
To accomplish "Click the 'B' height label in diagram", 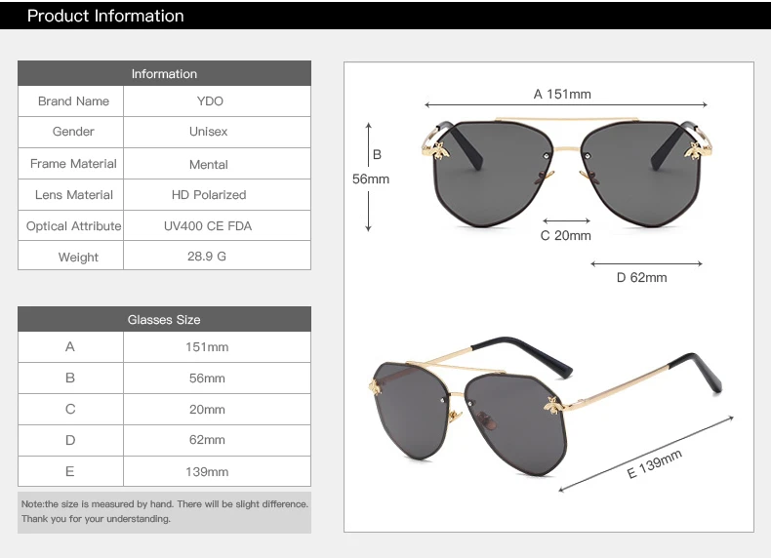I will click(x=377, y=155).
